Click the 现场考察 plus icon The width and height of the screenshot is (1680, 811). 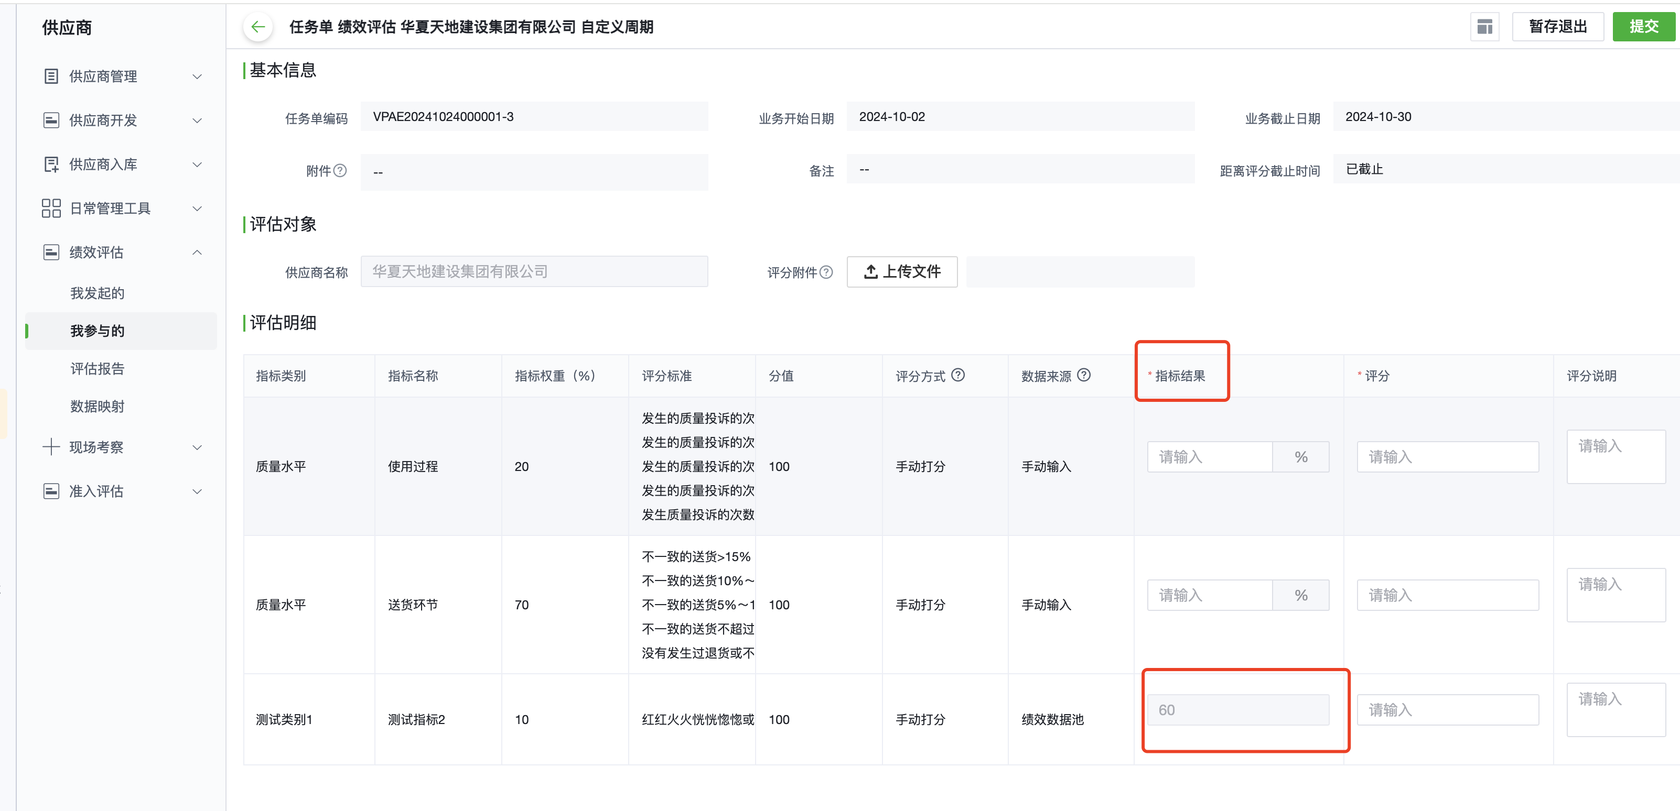tap(51, 447)
